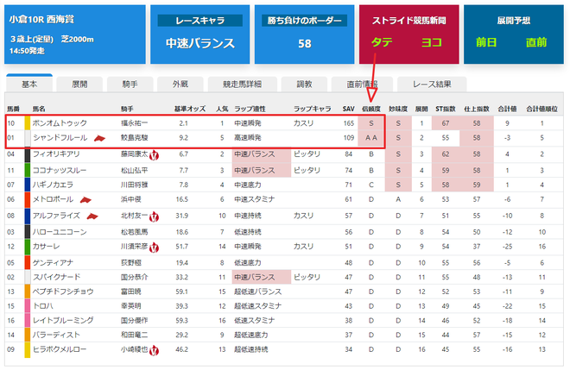
Task: Click horse name カサーレ
Action: 46,247
